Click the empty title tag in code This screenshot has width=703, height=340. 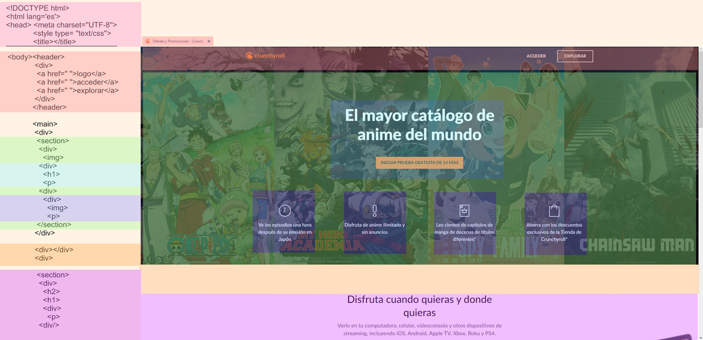click(54, 42)
